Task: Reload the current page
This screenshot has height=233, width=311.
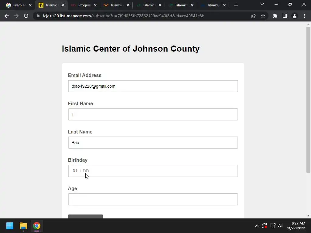Action: pyautogui.click(x=26, y=16)
